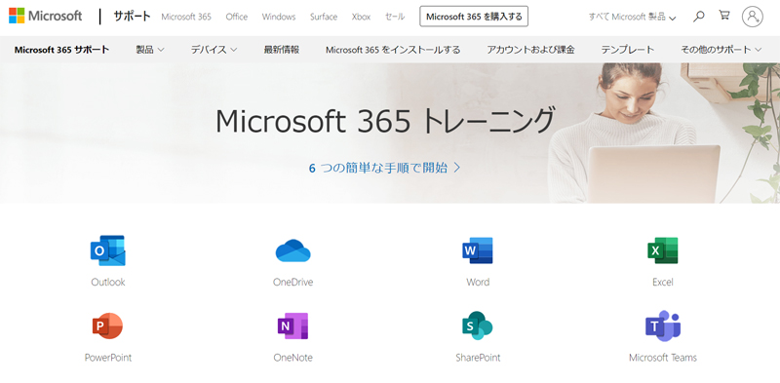Go to Surface in top nav
The height and width of the screenshot is (383, 780).
[x=324, y=17]
